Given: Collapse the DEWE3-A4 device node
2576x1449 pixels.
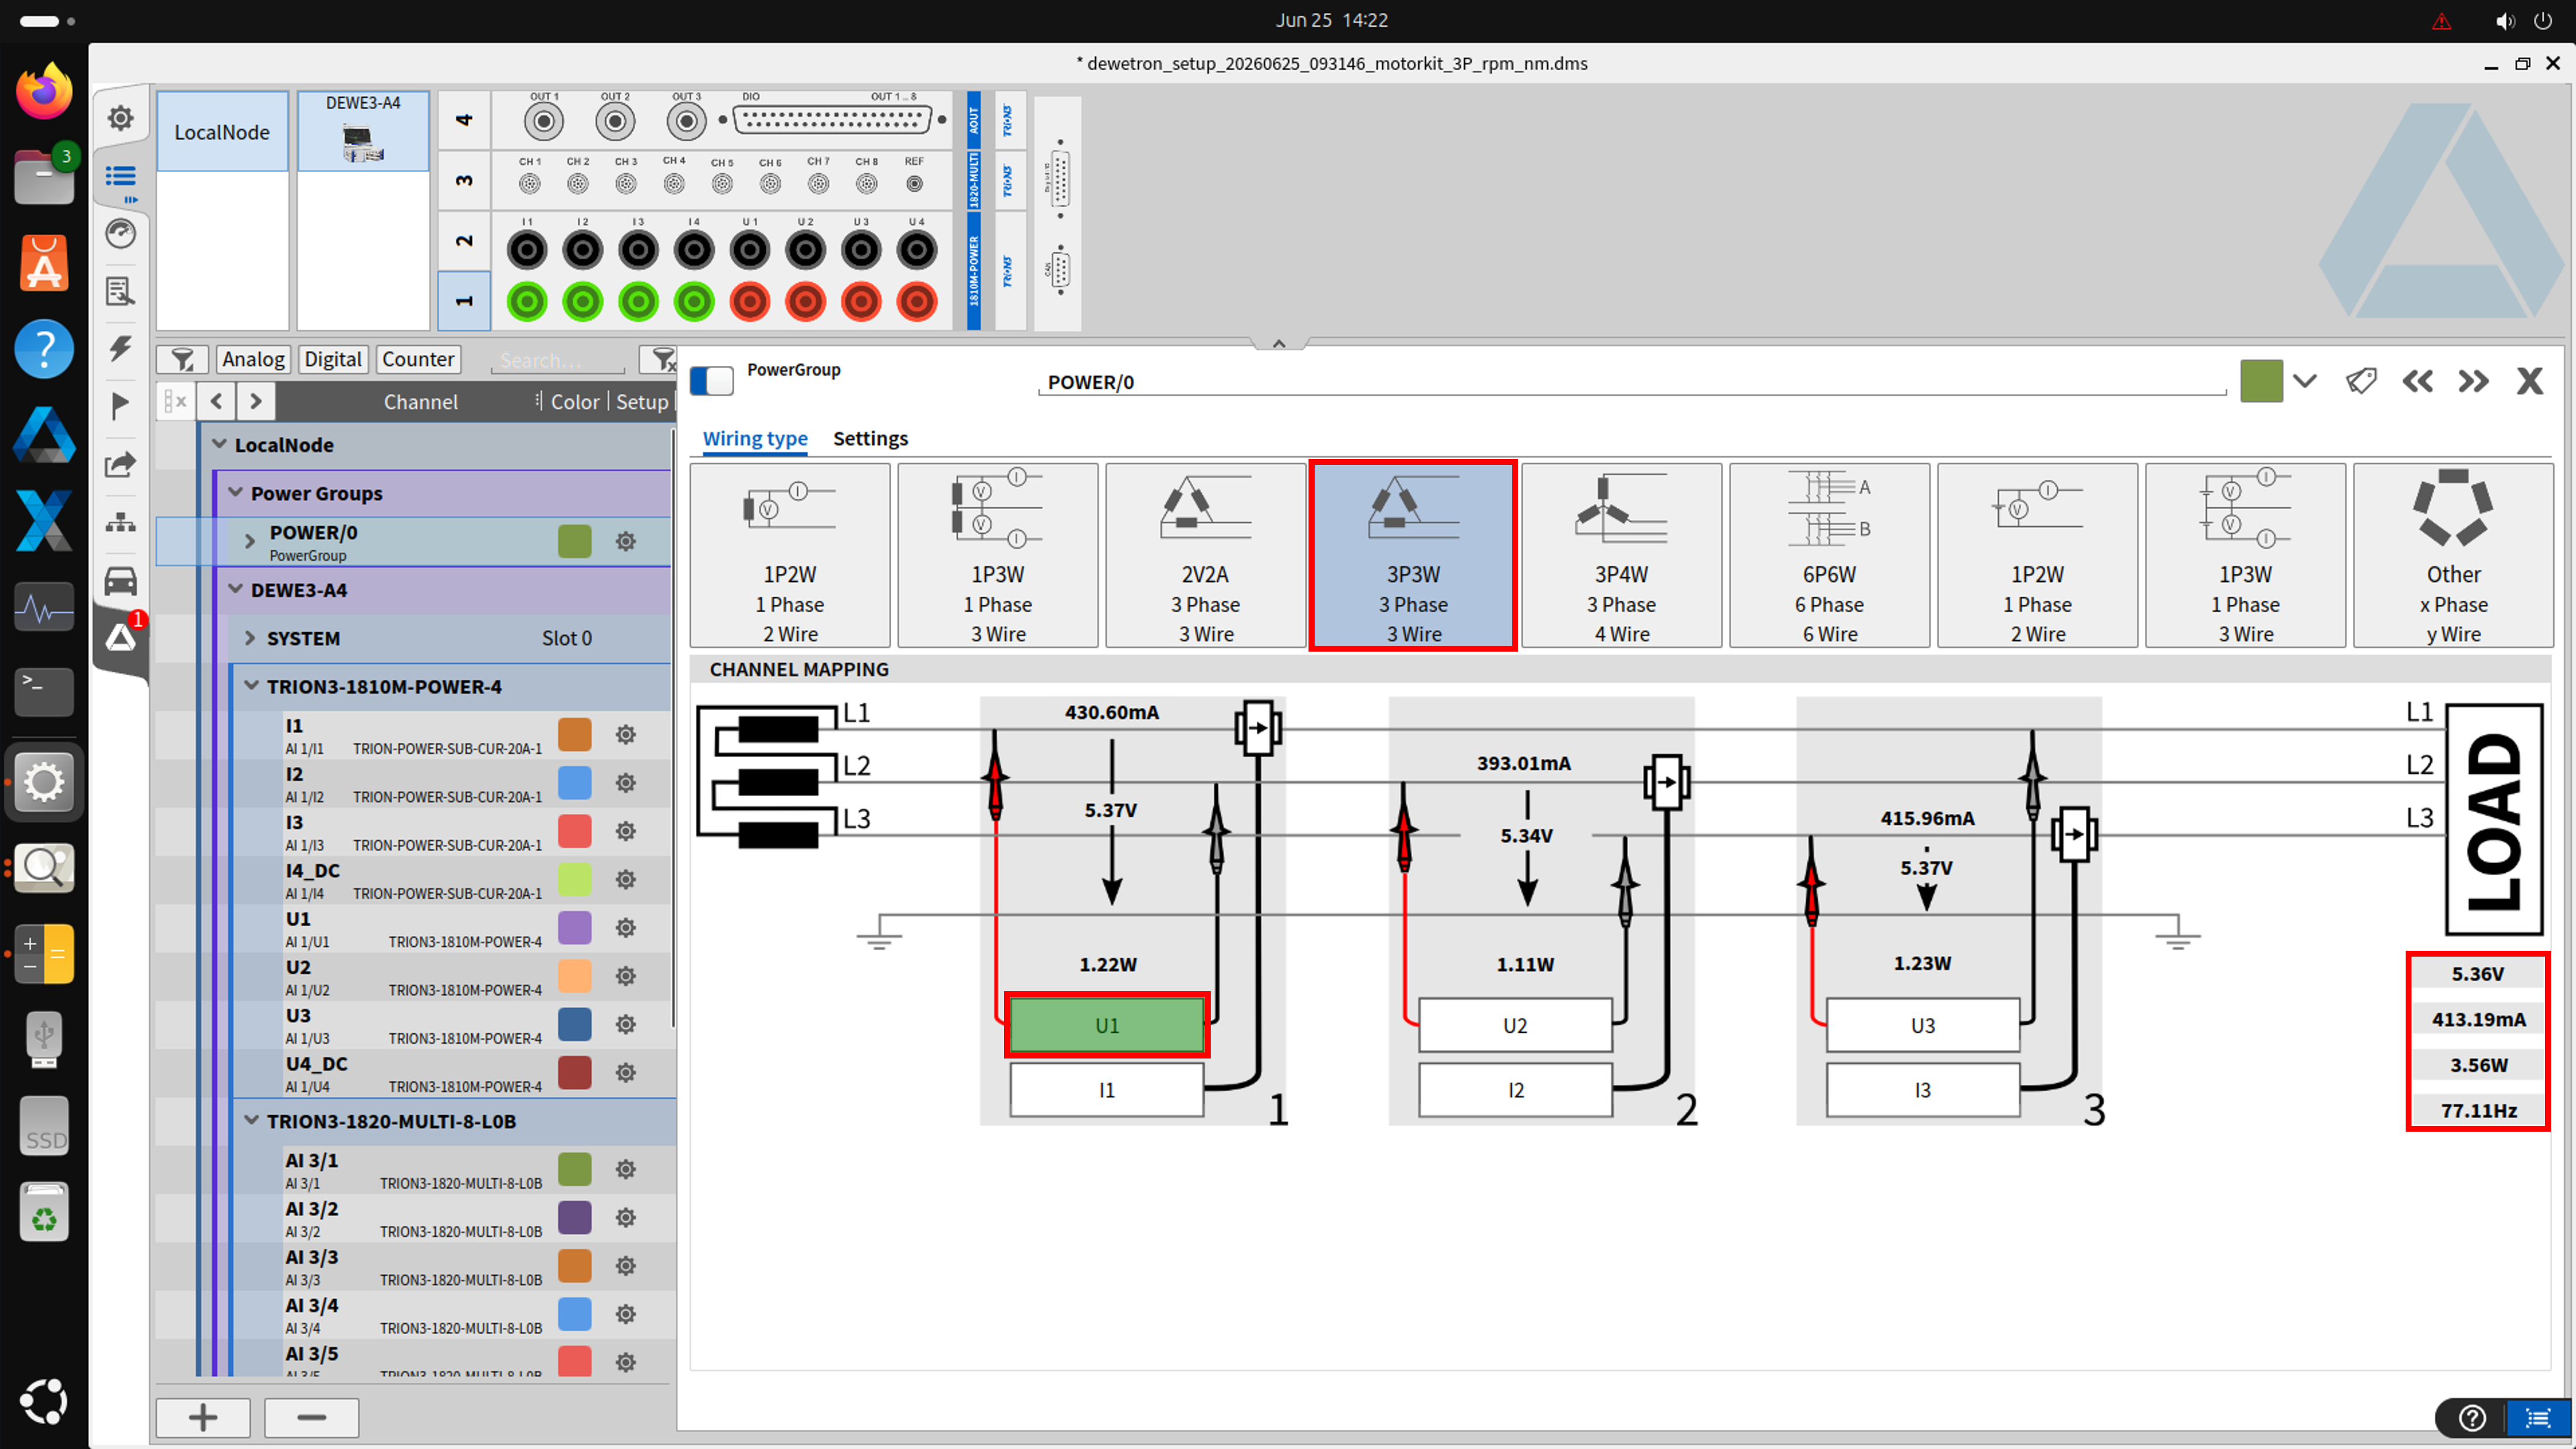Looking at the screenshot, I should tap(236, 589).
